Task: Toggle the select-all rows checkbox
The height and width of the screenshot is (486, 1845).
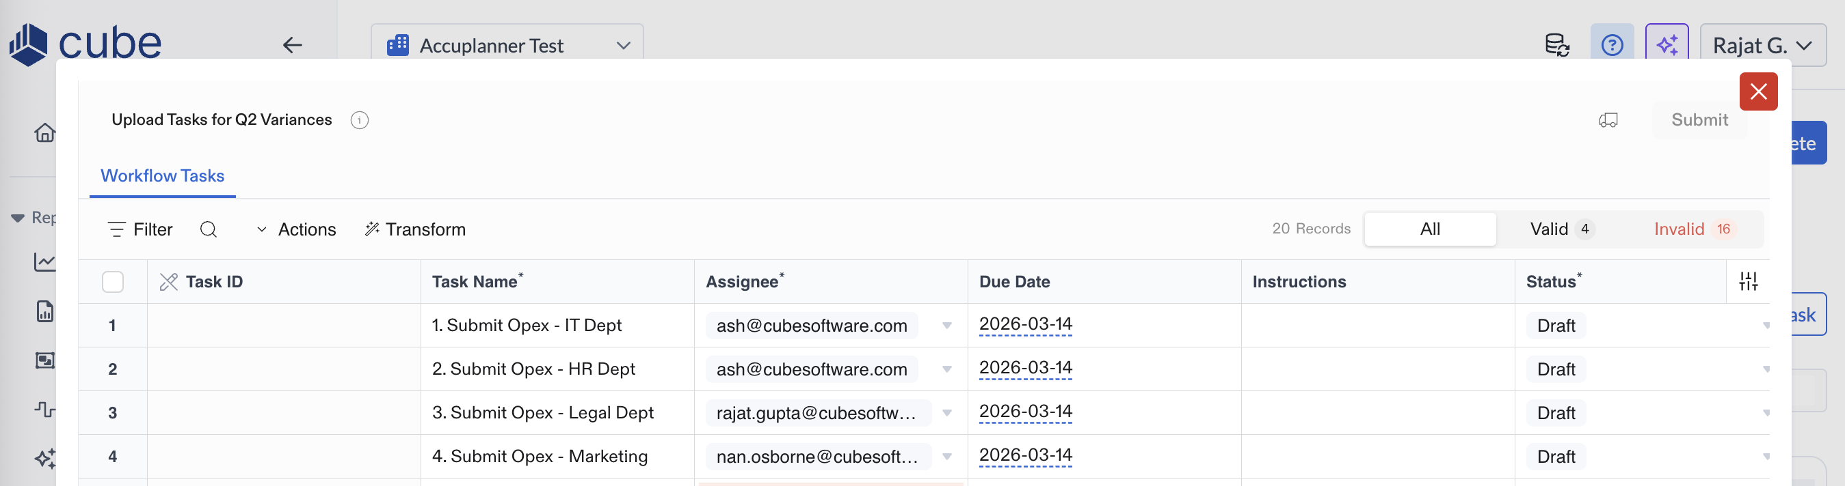Action: [x=112, y=283]
